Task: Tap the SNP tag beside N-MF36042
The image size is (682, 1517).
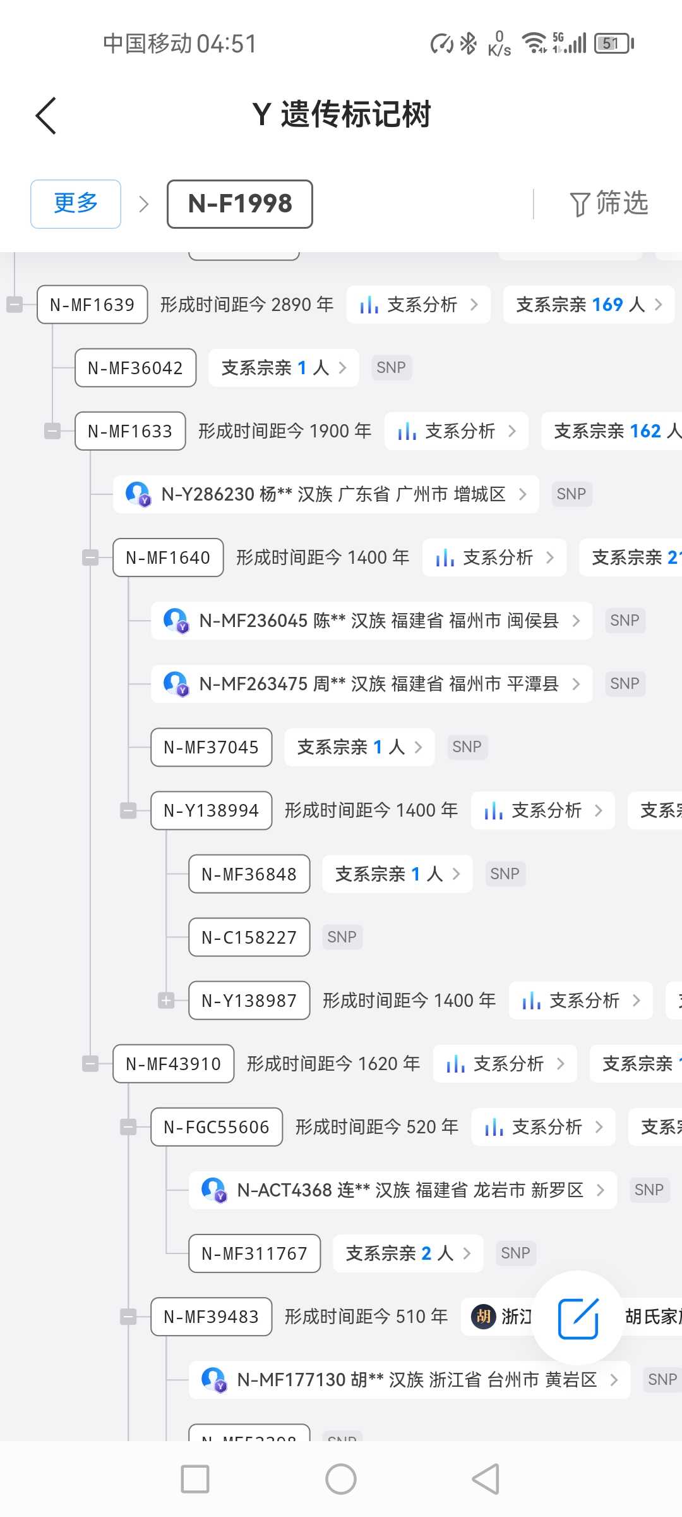Action: 392,367
